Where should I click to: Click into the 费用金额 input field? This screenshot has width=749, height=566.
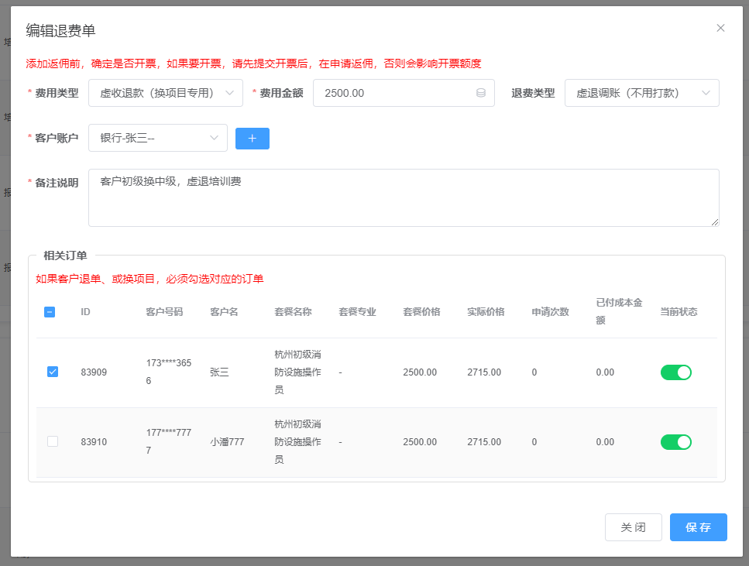(x=395, y=93)
